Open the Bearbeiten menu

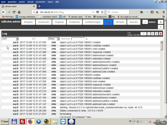coord(12,2)
